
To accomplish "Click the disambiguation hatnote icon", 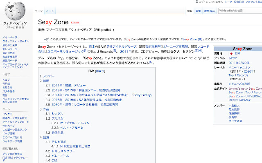I will (x=46, y=40).
